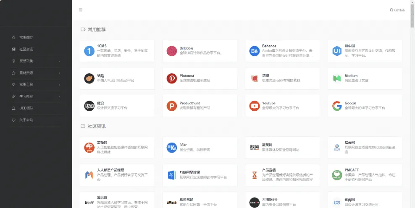Click the UI中国 hexagon logo
This screenshot has width=415, height=208.
337,51
